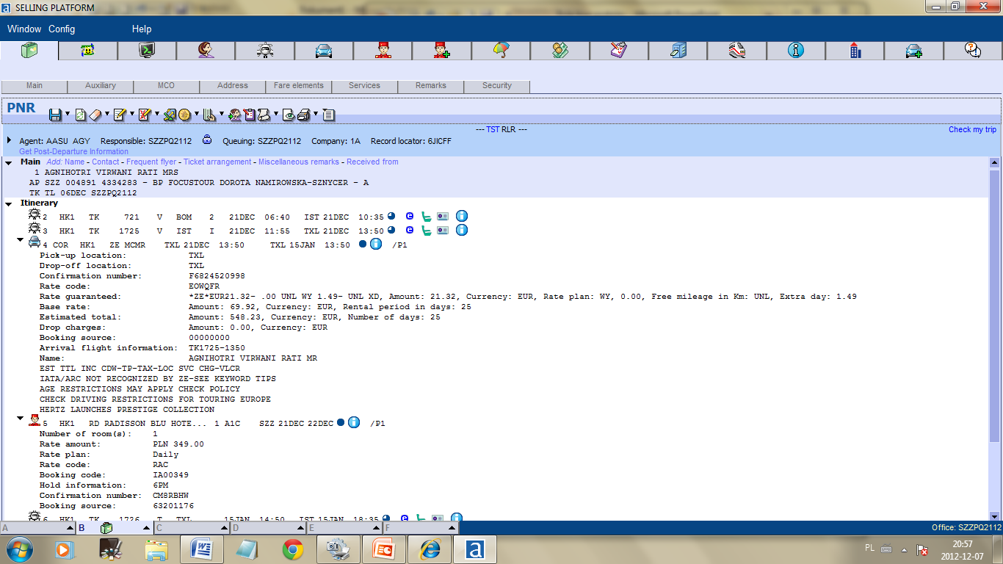Open the rail train module icon
This screenshot has width=1003, height=564.
[x=736, y=51]
